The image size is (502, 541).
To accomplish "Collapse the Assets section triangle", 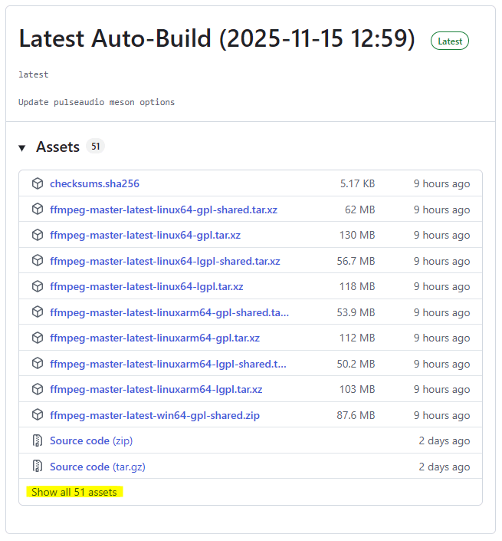I will pos(22,147).
